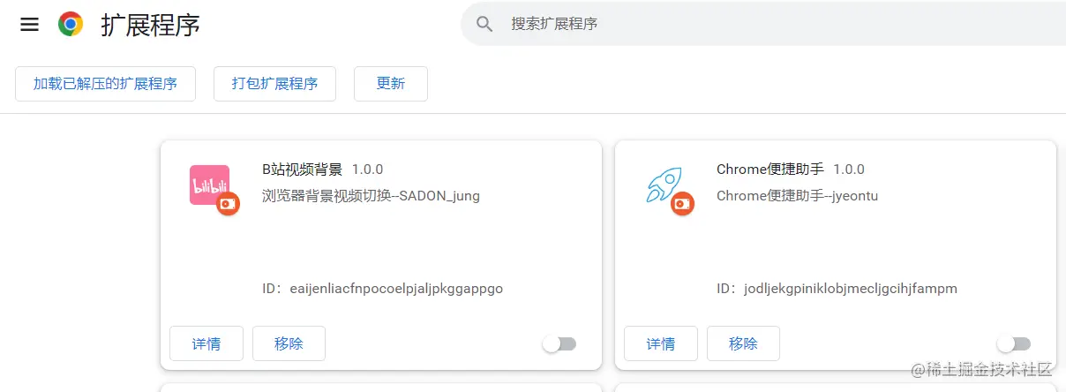Viewport: 1066px width, 392px height.
Task: Click the B站视频背景 extension ID text
Action: click(x=395, y=289)
